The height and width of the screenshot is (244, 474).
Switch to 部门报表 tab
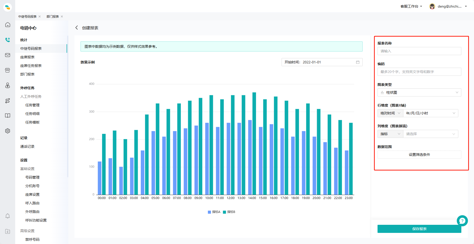click(53, 16)
